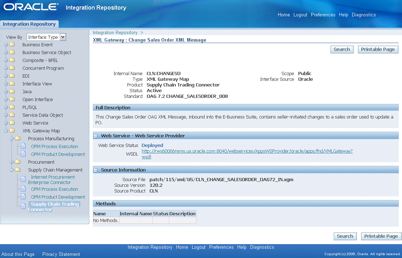Click the EDI folder icon

(x=12, y=76)
